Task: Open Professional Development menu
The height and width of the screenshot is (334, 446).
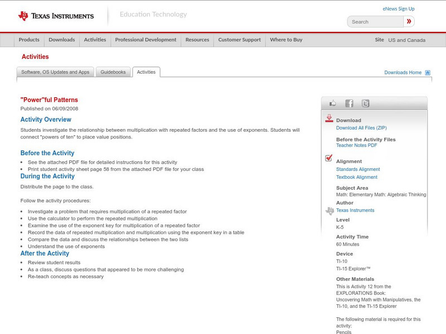Action: click(146, 40)
